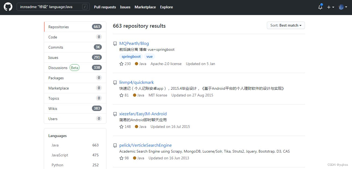Screen dimensions: 352x169
Task: Open the notifications bell
Action: pyautogui.click(x=320, y=7)
